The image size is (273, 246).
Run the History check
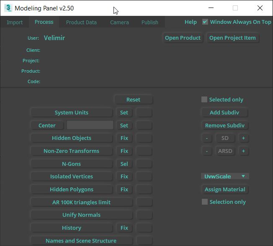72,228
